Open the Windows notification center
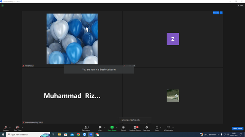 (x=241, y=134)
